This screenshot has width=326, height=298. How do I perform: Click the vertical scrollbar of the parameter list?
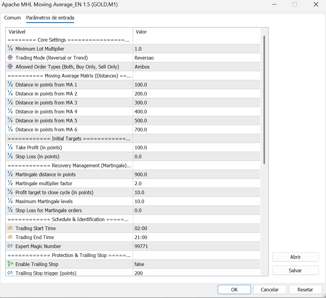[264, 99]
